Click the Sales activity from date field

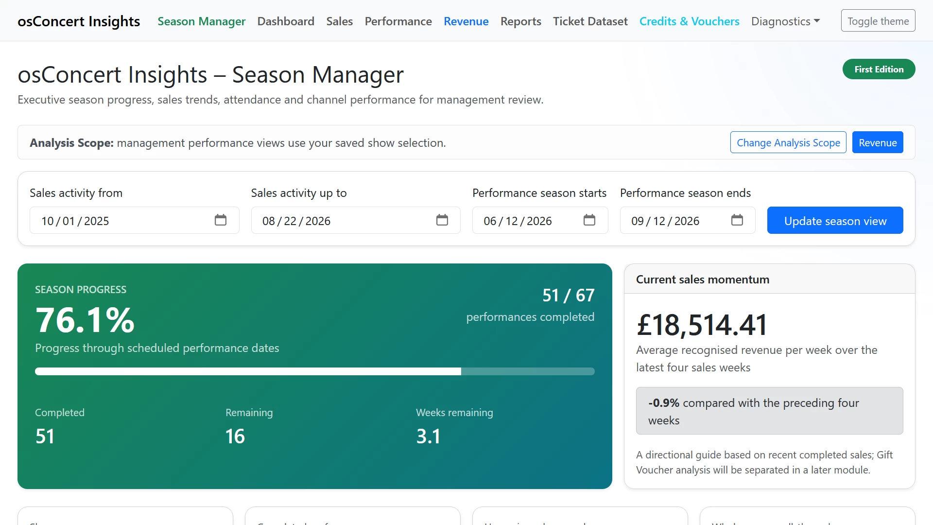point(135,220)
